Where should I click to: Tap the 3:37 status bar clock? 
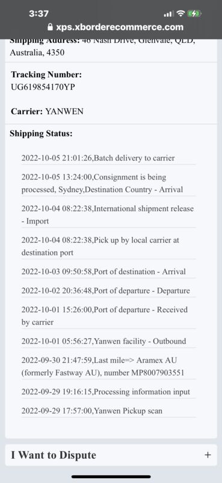point(39,13)
